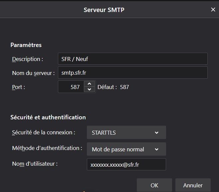Screen dimensions: 219x192
Task: Click the Nom du serveur label
Action: [x=33, y=73]
